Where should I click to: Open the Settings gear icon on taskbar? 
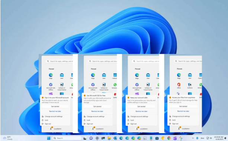tap(97, 138)
